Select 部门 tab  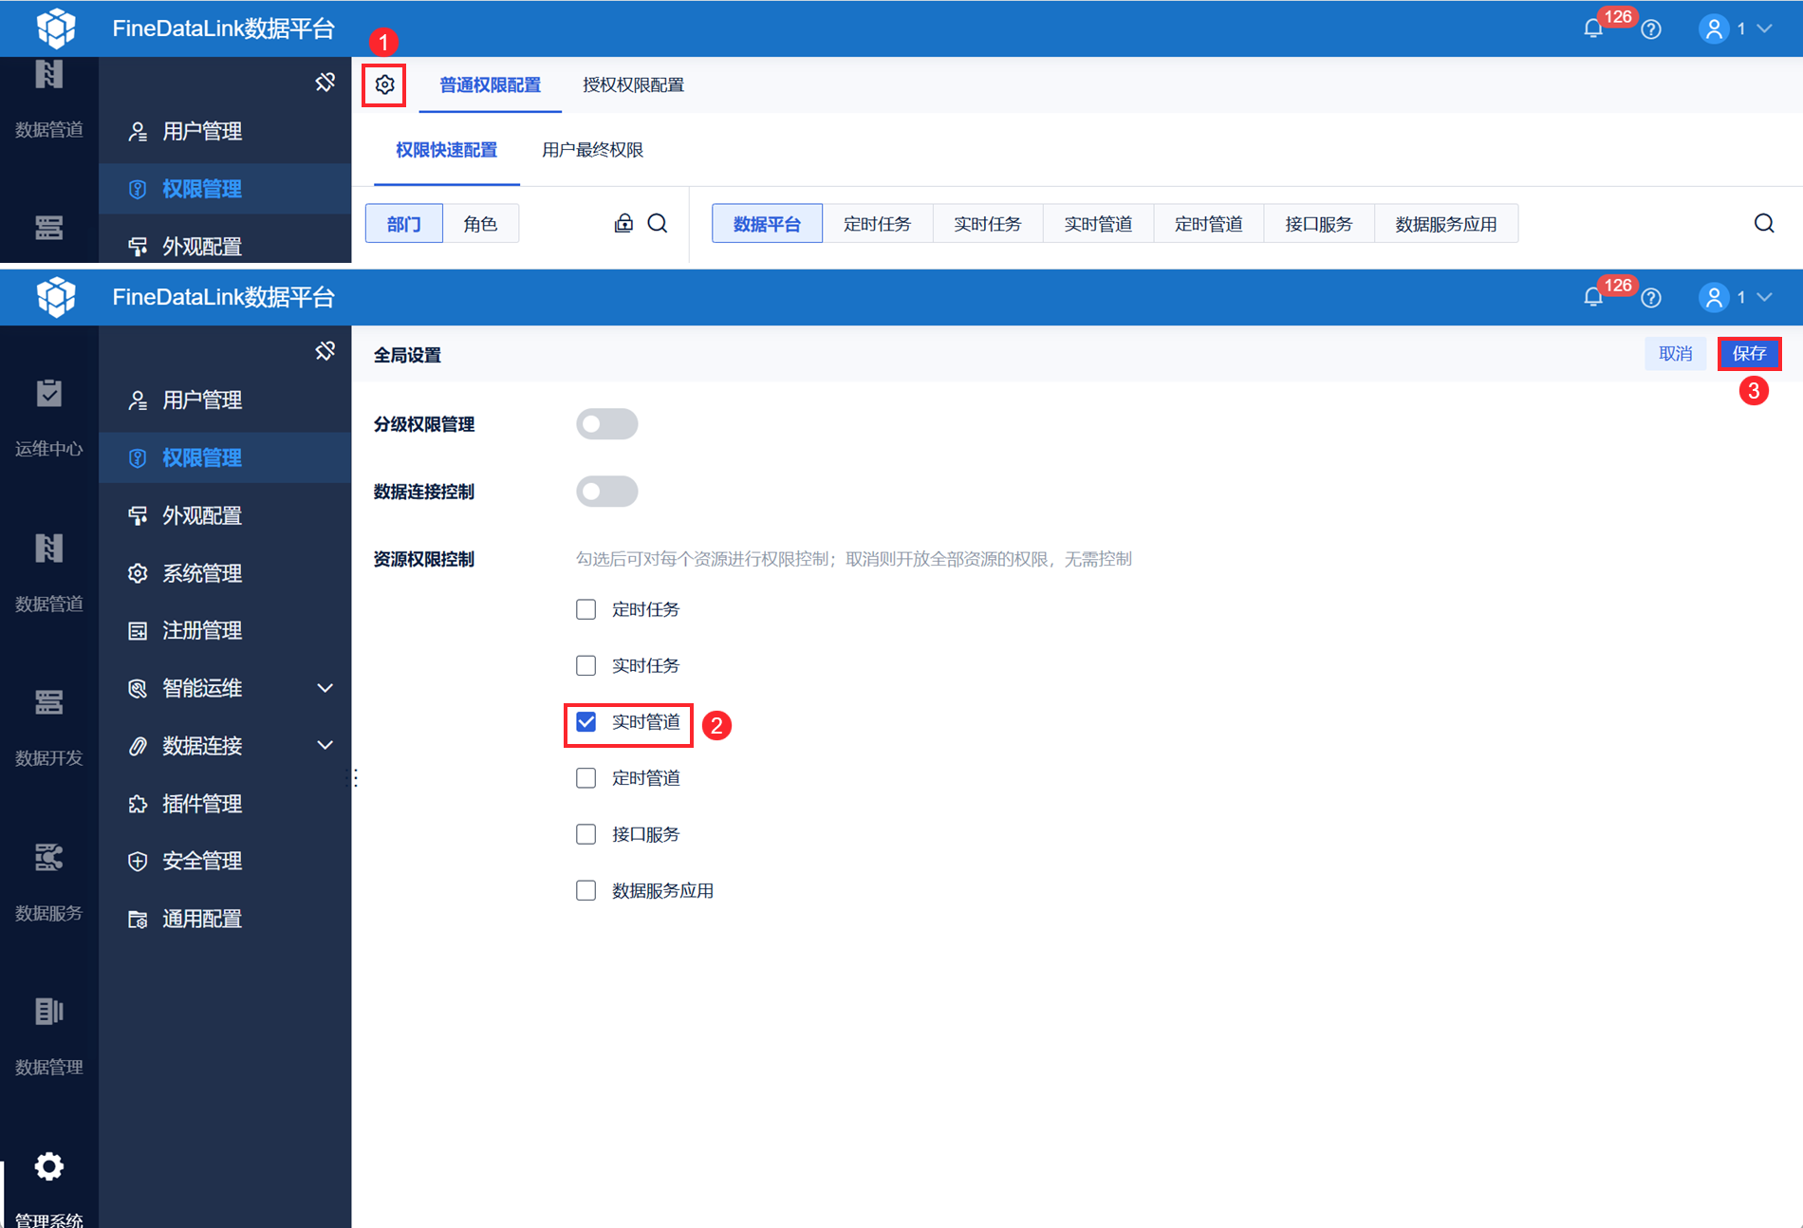click(404, 224)
